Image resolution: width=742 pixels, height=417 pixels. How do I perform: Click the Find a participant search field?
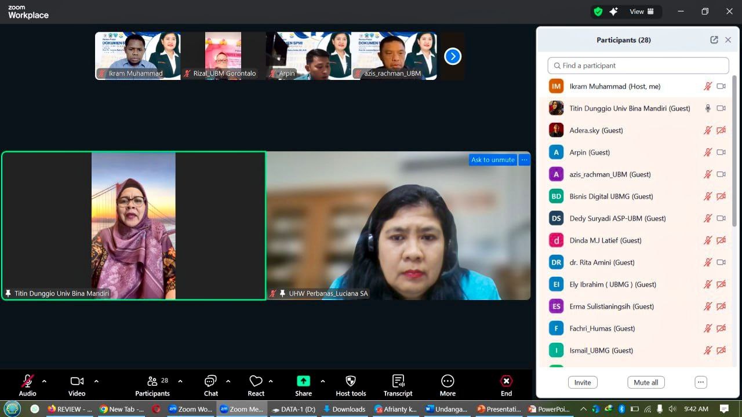[638, 65]
